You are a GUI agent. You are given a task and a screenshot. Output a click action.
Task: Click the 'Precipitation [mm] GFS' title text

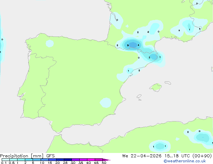[27, 156]
